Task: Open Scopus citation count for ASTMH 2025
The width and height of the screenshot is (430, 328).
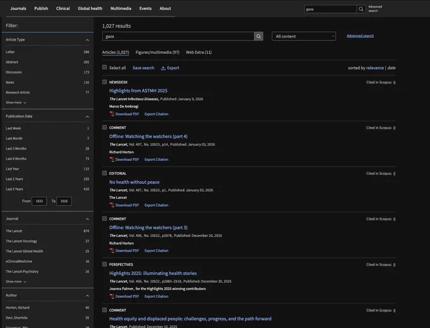Action: [394, 82]
